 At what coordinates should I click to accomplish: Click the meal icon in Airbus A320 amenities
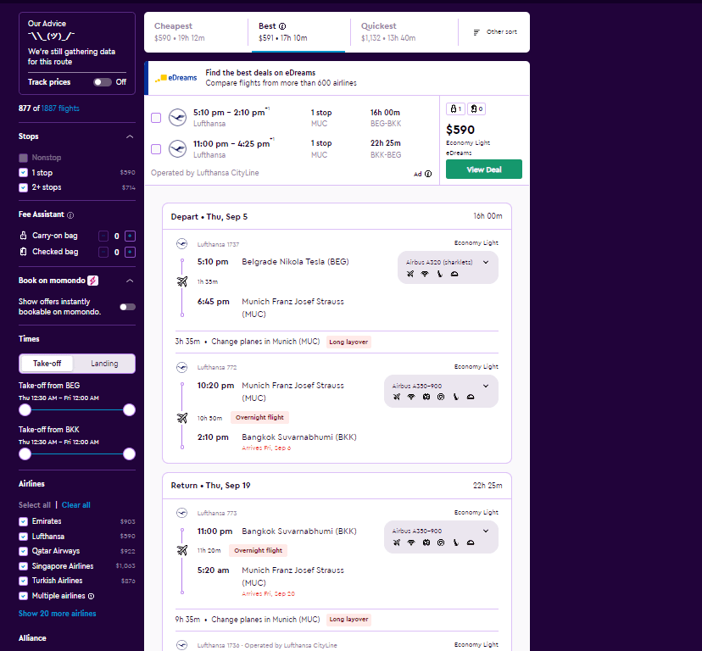tap(454, 274)
